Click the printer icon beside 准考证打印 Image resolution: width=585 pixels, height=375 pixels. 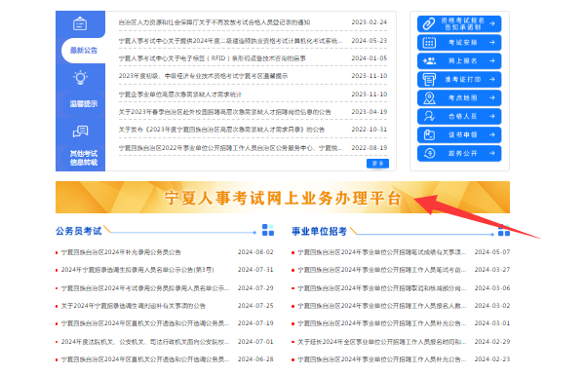click(429, 80)
